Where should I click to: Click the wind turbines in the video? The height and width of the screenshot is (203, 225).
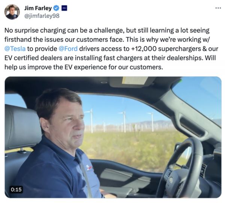[x=124, y=120]
